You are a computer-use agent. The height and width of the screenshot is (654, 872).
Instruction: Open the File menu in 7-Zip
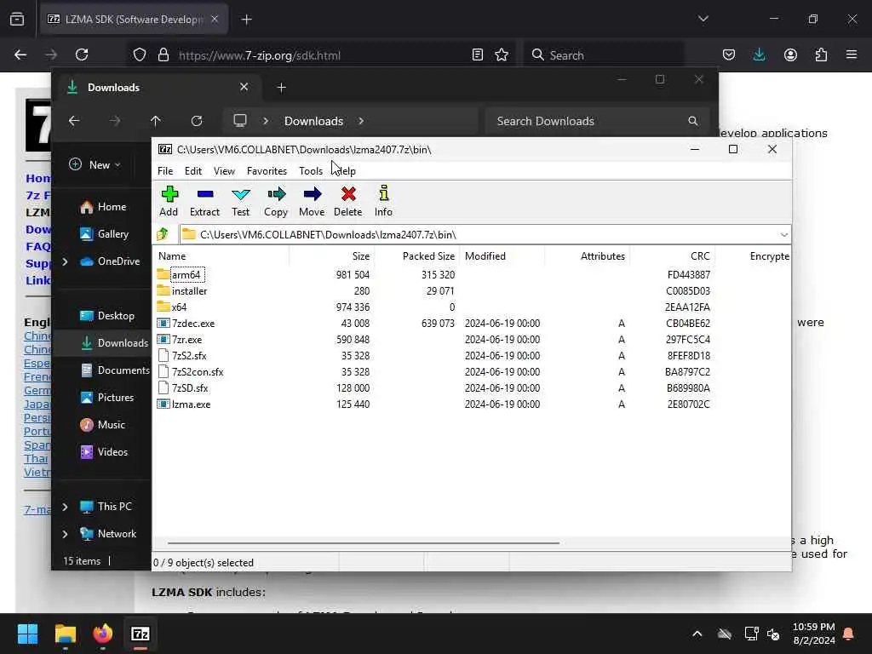coord(165,170)
